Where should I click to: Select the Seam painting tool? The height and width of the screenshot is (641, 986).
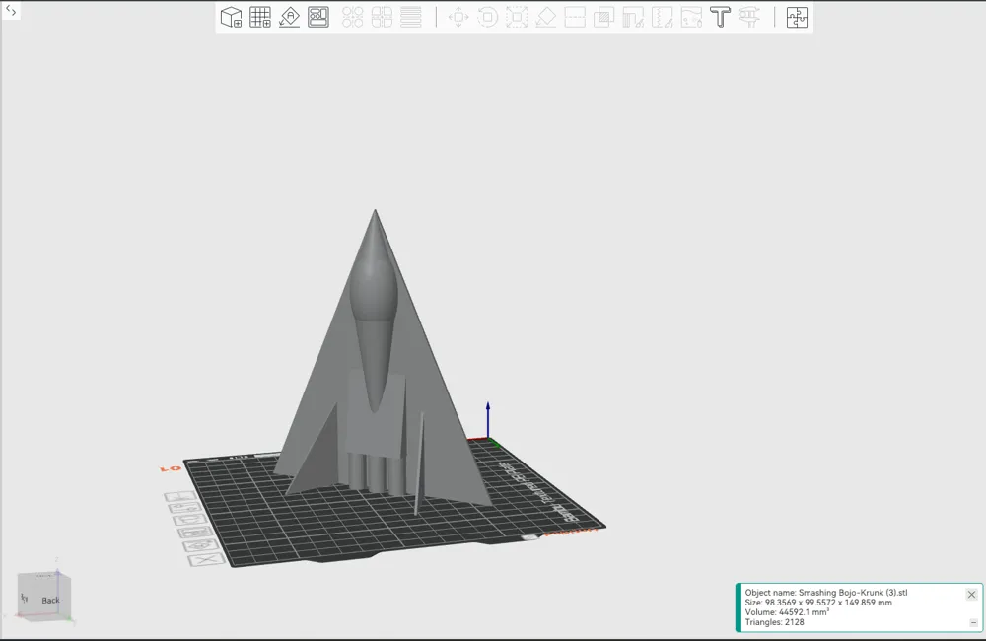[663, 17]
